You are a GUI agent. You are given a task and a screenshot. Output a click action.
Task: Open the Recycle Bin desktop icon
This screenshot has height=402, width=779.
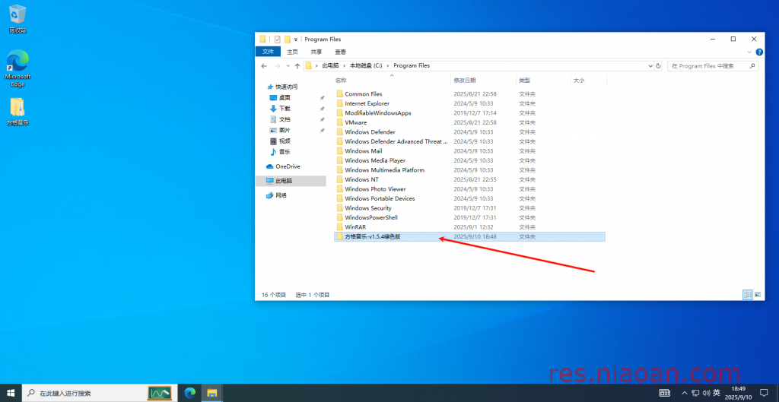pos(17,19)
